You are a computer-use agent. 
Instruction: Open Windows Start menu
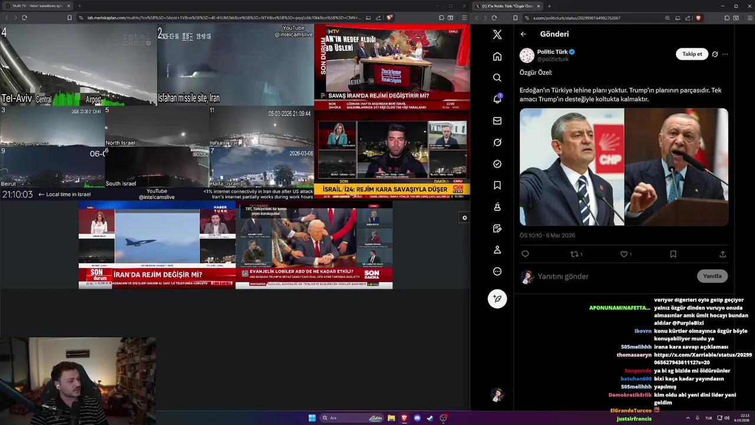pyautogui.click(x=312, y=418)
